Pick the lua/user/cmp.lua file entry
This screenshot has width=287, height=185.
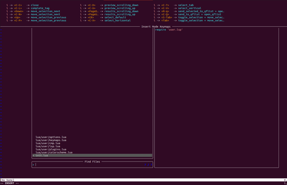[x=48, y=143]
